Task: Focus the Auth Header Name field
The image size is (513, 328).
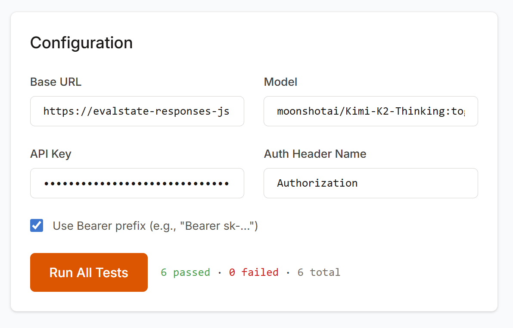Action: pyautogui.click(x=370, y=183)
